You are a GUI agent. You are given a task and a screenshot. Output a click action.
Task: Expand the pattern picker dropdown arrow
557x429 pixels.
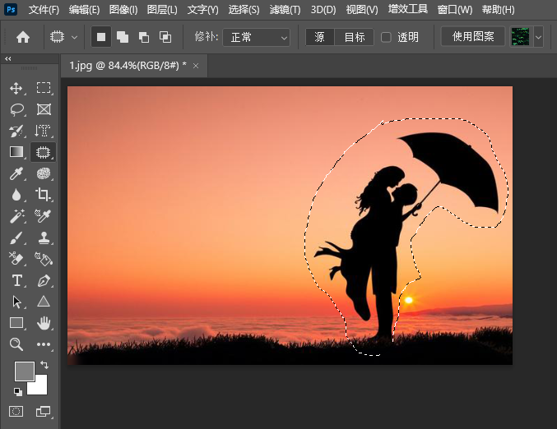point(539,37)
